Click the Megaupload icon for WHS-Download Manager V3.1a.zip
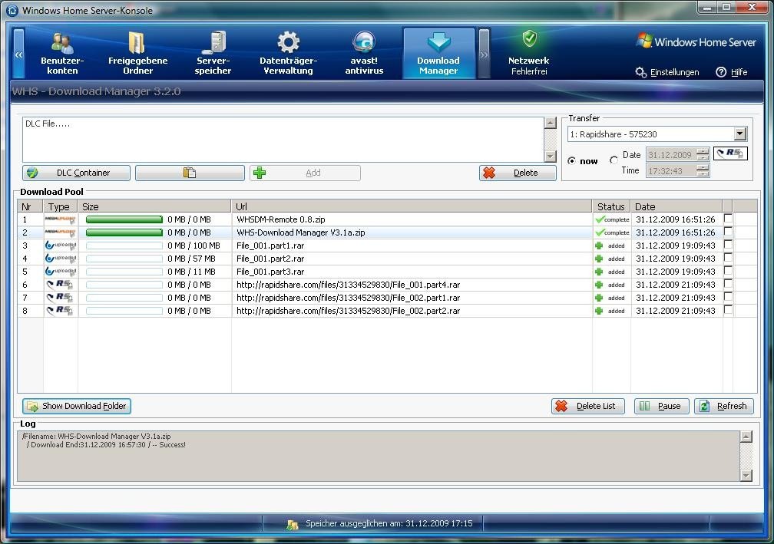This screenshot has height=544, width=774. pos(60,232)
